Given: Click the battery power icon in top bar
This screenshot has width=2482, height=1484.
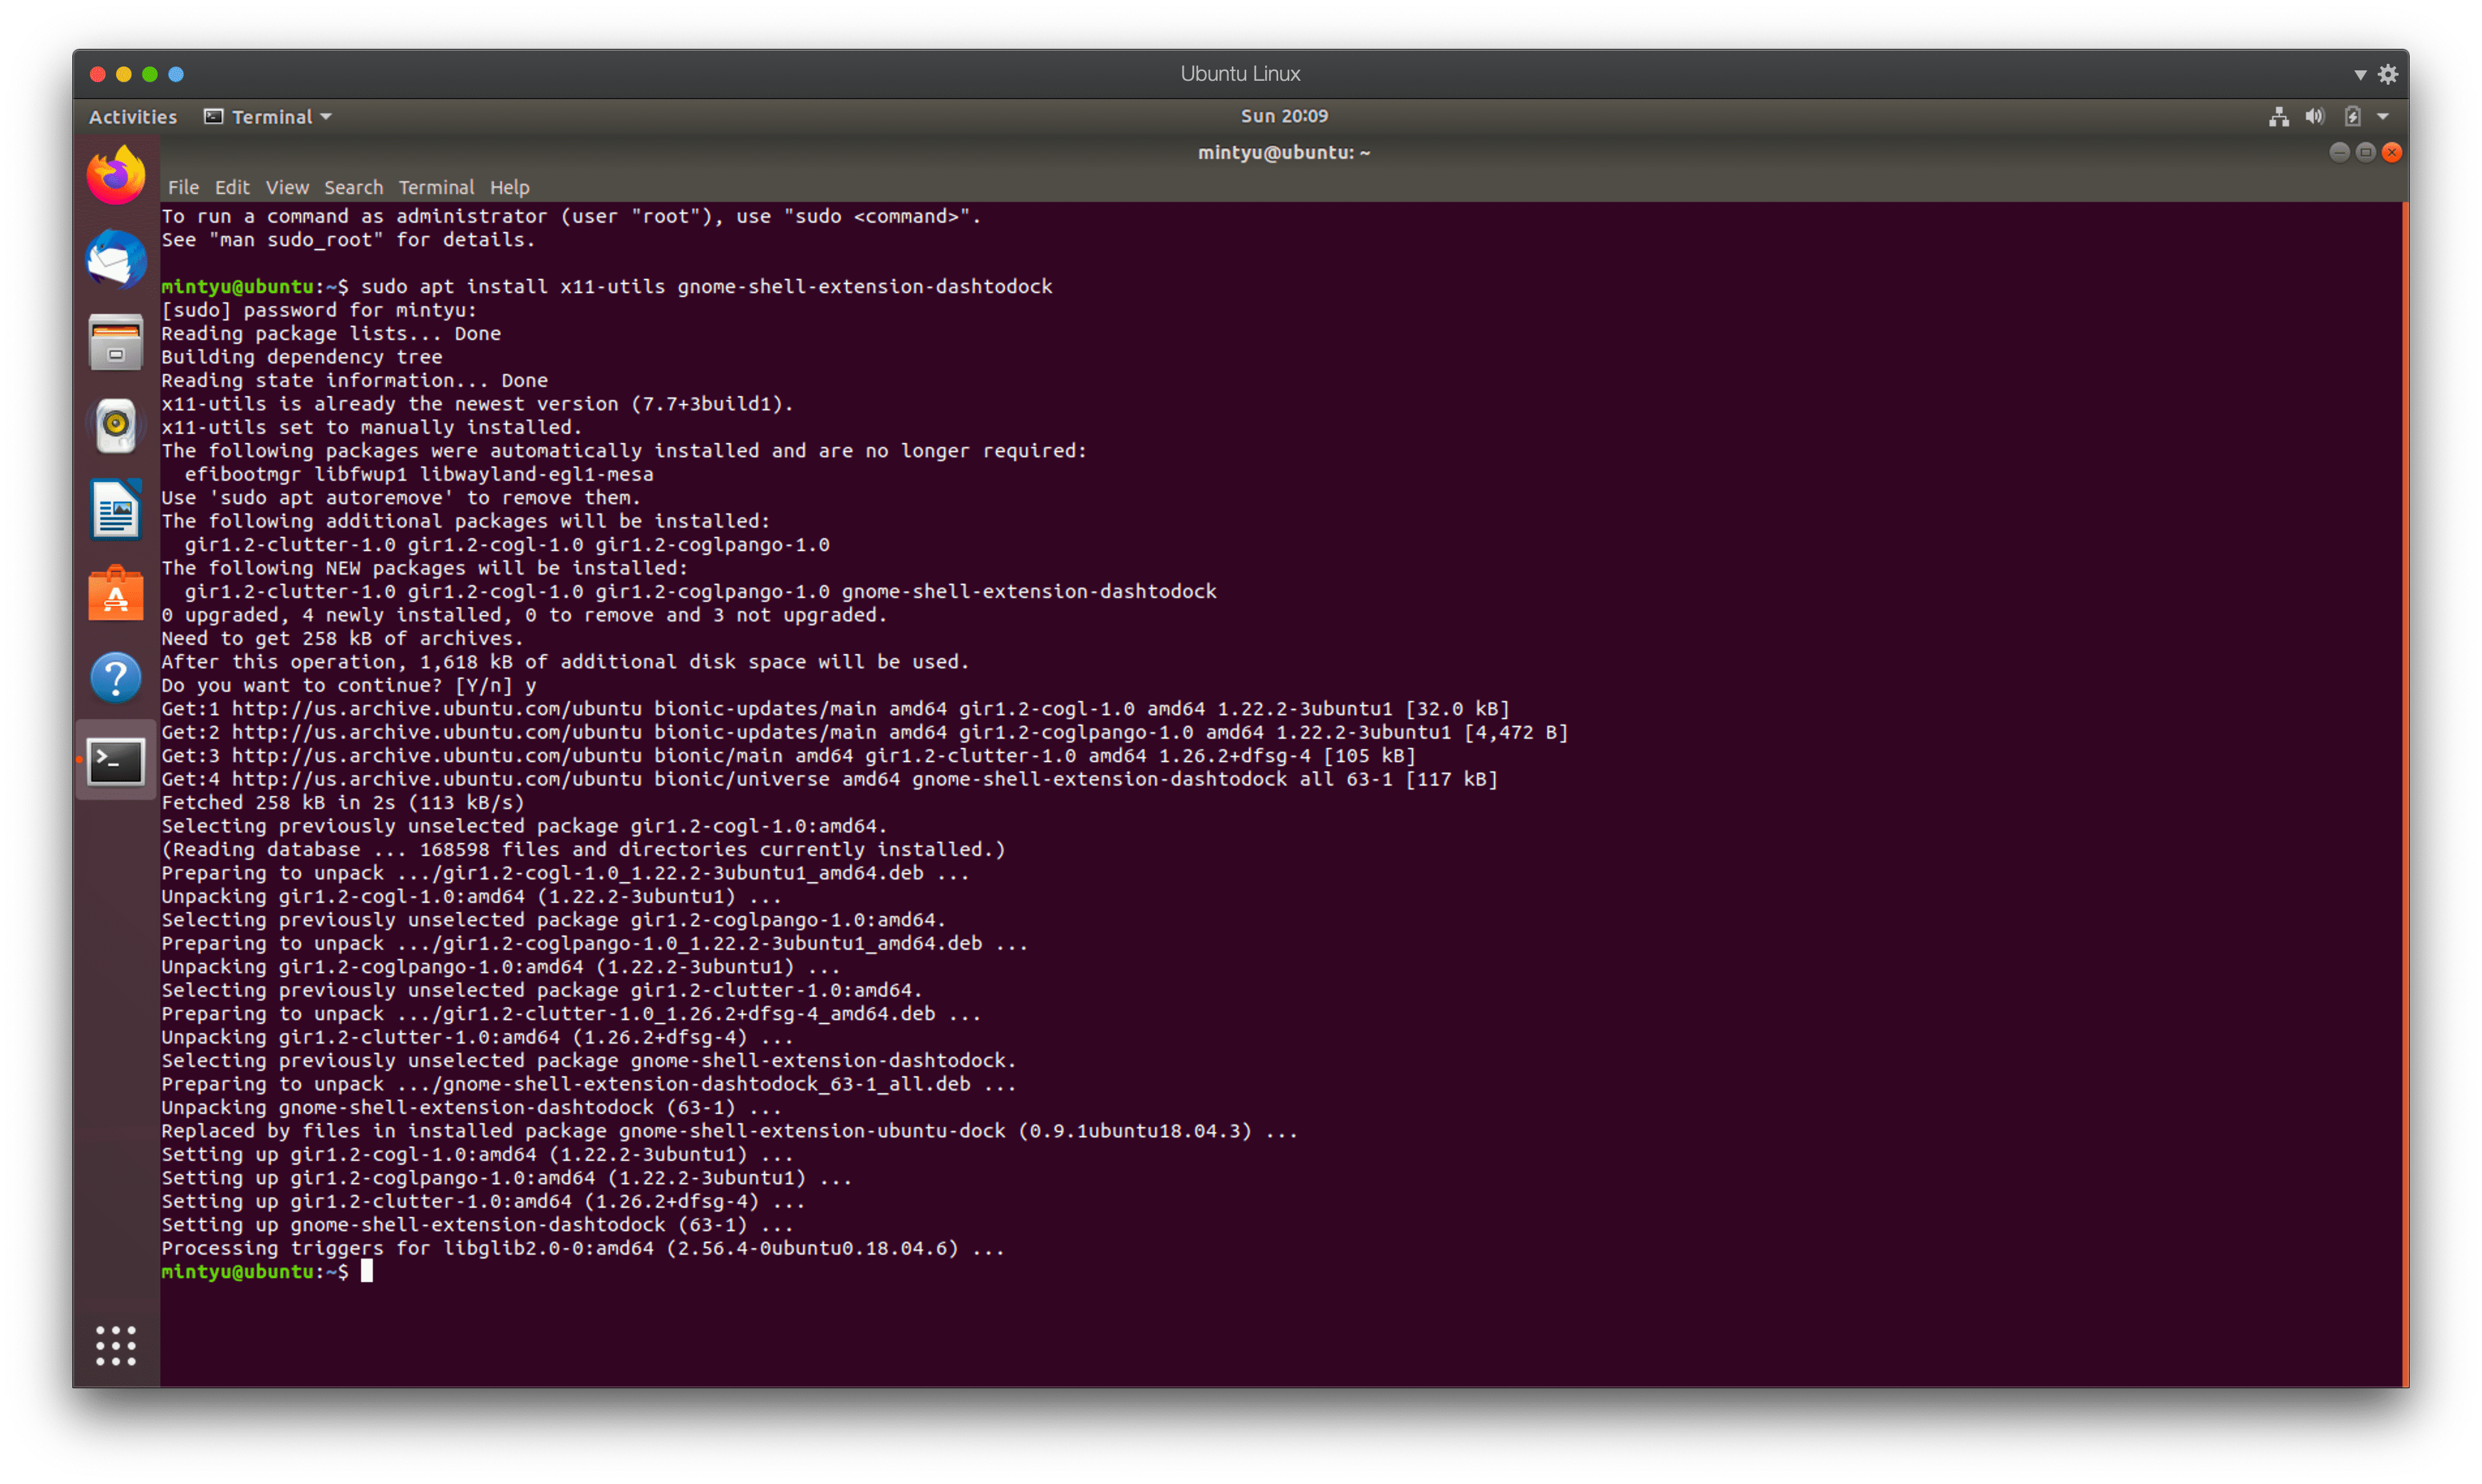Looking at the screenshot, I should click(x=2352, y=117).
